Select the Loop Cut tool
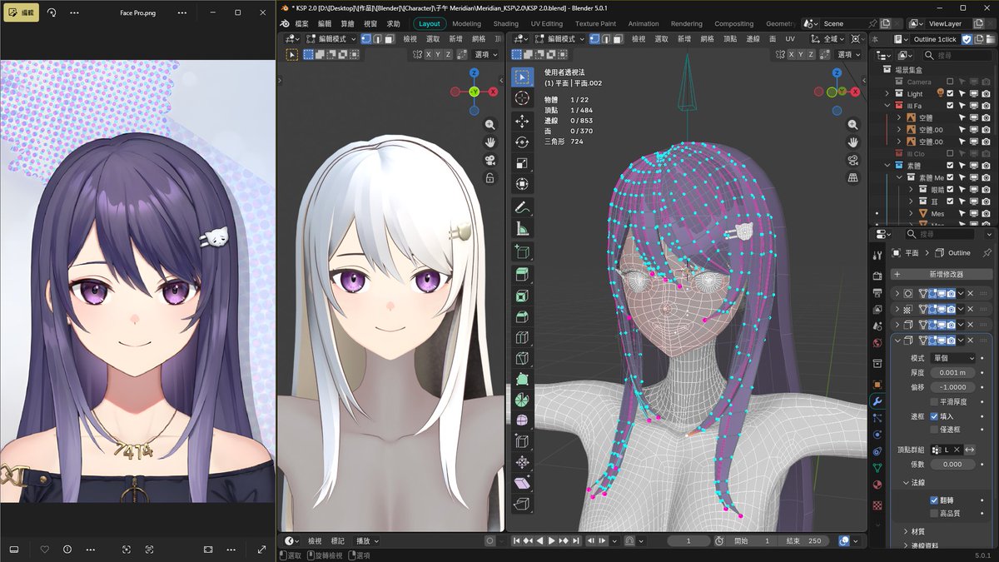The width and height of the screenshot is (999, 562). pyautogui.click(x=522, y=337)
